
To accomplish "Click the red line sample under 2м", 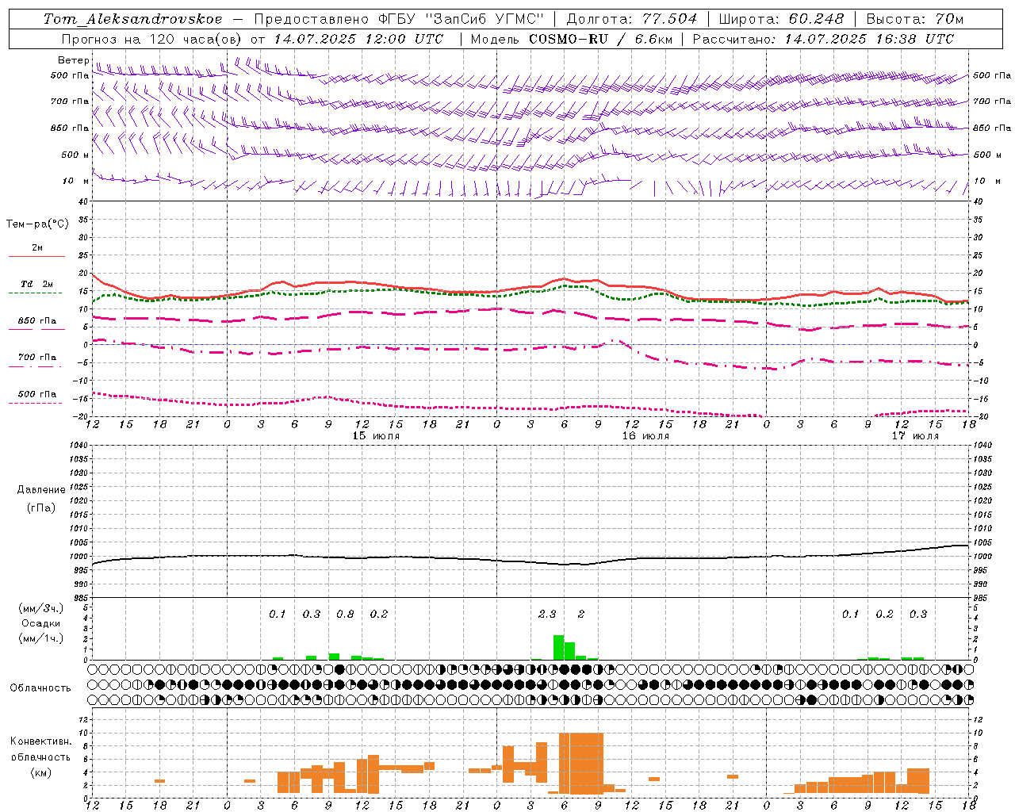I will [36, 257].
